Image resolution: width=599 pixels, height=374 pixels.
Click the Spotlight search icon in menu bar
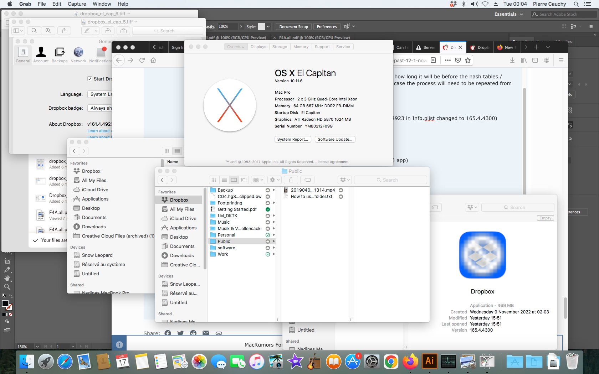click(576, 4)
